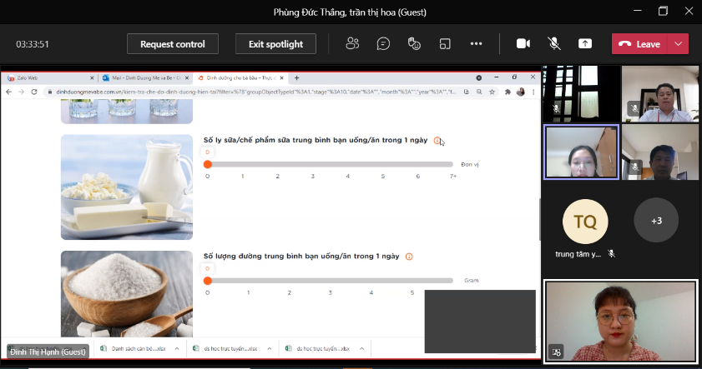Select the TQ participant avatar

[x=584, y=220]
